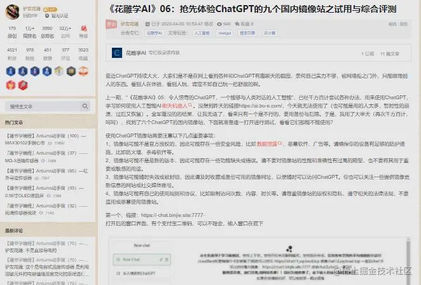Click the 179 原创 stat
Viewport: 421px width, 285px height.
pos(12,32)
